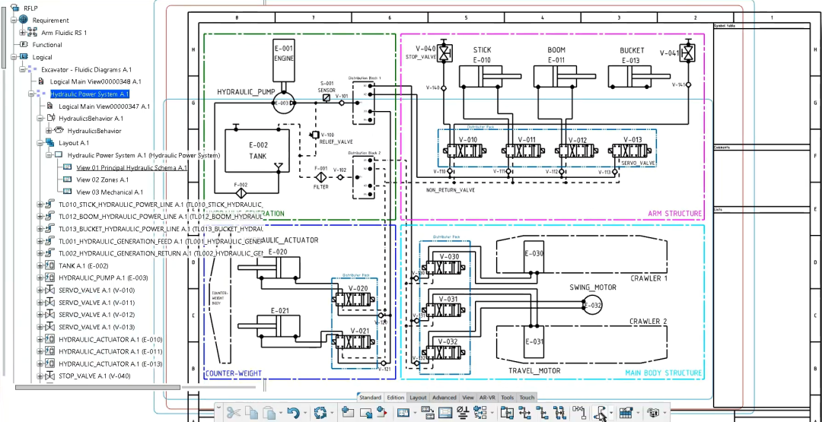This screenshot has width=822, height=422.
Task: Collapse the Hydraulic Power System A.1 node
Action: [31, 94]
